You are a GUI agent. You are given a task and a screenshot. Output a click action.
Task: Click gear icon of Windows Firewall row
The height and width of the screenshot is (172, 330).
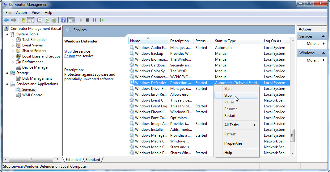click(x=132, y=112)
